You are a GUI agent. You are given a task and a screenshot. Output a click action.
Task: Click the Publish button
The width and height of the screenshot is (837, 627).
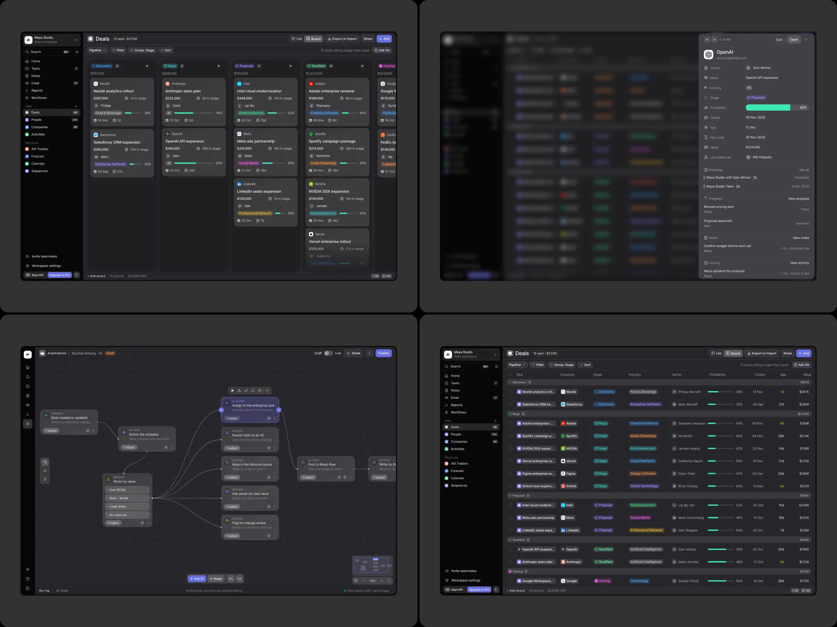(x=383, y=353)
